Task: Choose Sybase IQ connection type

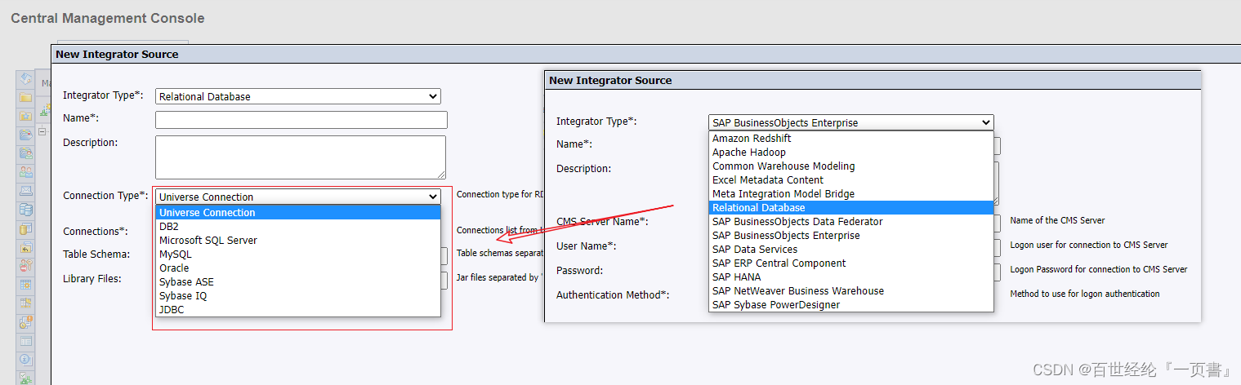Action: [x=298, y=295]
